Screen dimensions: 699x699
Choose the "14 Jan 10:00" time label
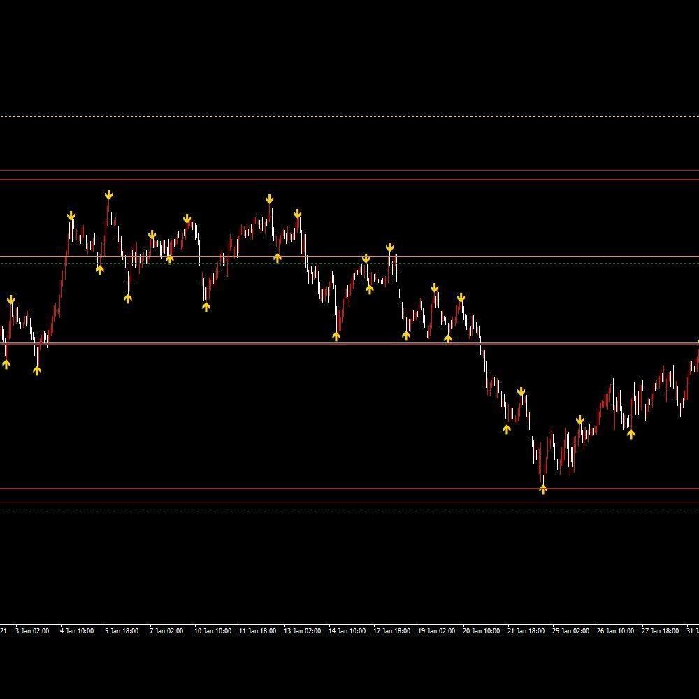pos(347,630)
